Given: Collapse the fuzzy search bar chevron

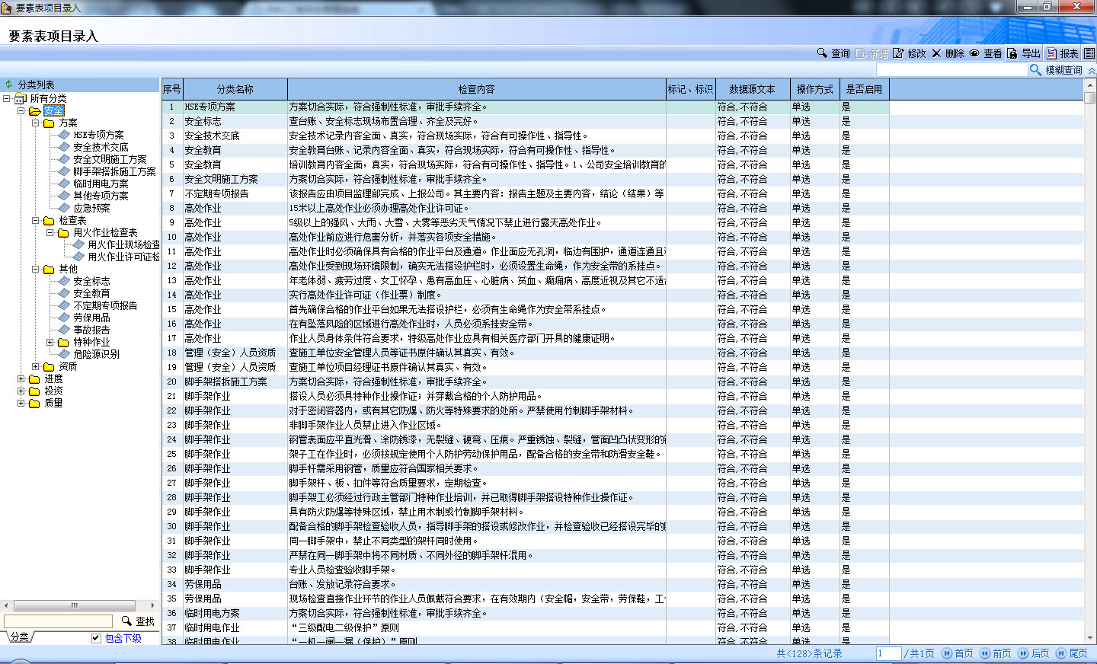Looking at the screenshot, I should [1092, 70].
